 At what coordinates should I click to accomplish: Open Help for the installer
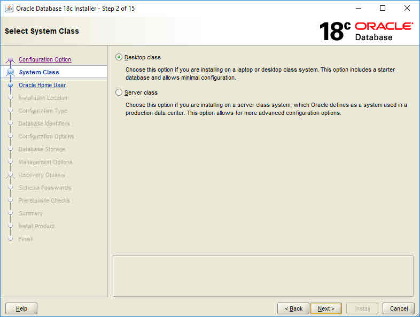[x=21, y=308]
